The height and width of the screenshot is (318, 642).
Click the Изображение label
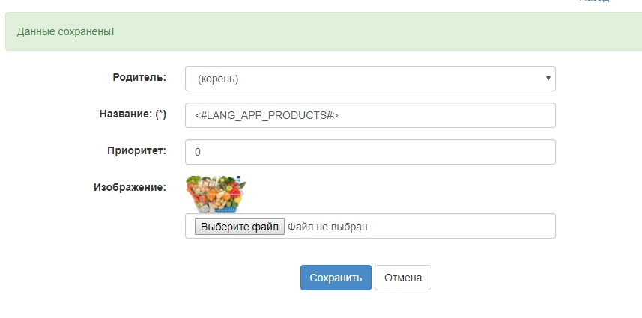tap(130, 187)
